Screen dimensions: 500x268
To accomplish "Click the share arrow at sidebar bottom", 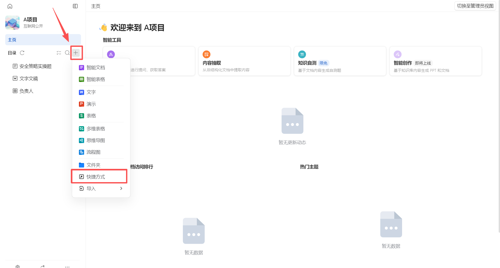I will pos(42,267).
